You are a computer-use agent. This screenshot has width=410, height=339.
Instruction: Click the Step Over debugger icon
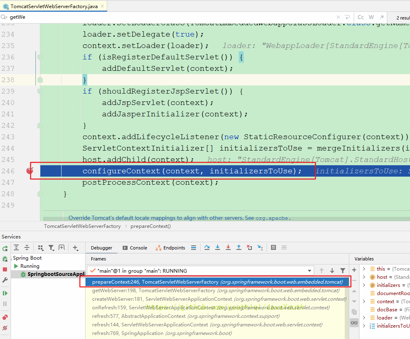coord(207,247)
